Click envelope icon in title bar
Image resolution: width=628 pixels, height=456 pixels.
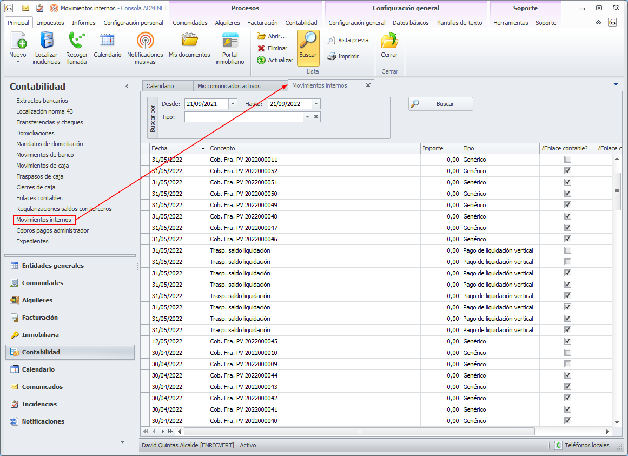coord(25,8)
